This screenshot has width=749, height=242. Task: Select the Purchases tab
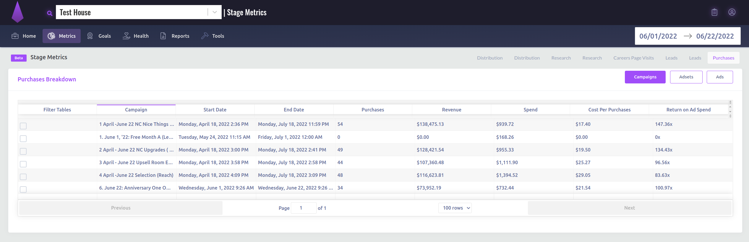click(x=723, y=58)
